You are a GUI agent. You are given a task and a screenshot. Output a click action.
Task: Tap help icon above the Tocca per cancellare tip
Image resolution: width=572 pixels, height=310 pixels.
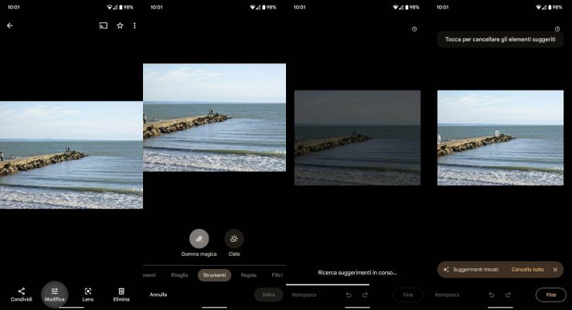click(x=557, y=29)
